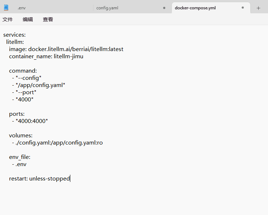Click the "--config" argument line
Screen dimensions: 268x215
27,78
